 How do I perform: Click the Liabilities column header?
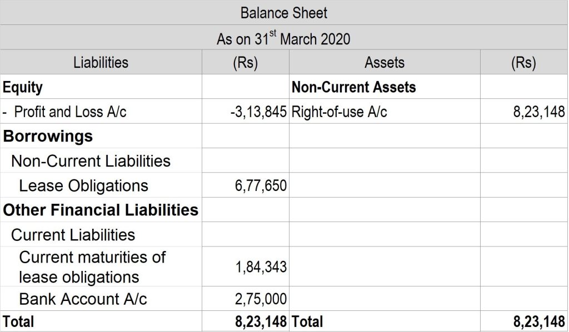click(x=101, y=62)
